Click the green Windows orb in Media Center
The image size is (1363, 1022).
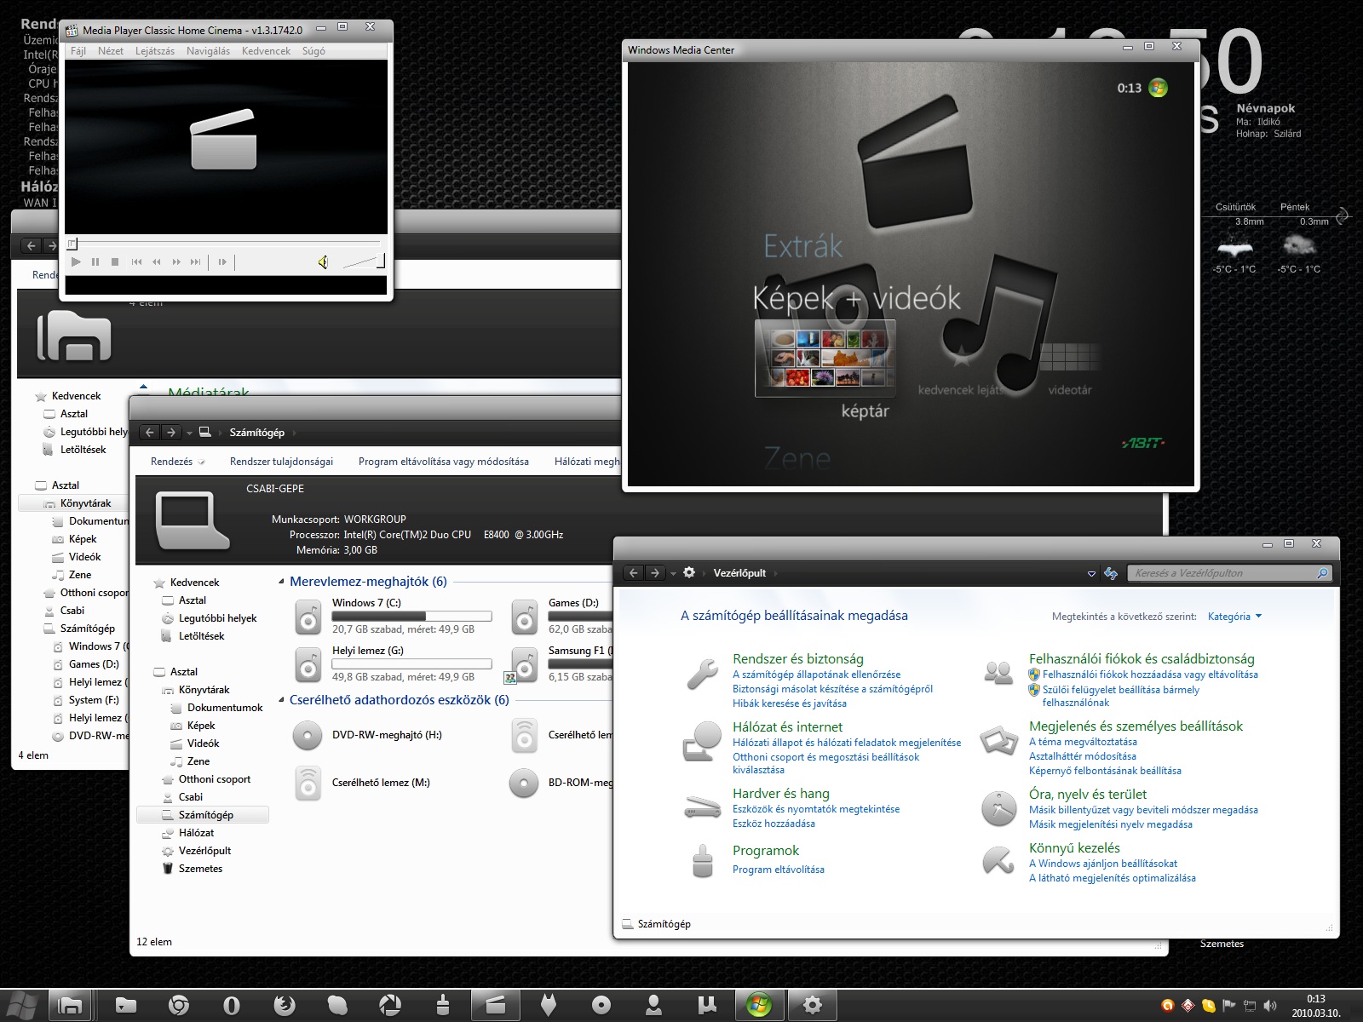click(1159, 88)
